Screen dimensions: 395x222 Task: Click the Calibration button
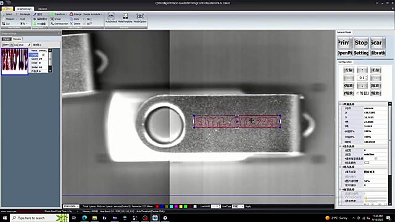coord(378,53)
